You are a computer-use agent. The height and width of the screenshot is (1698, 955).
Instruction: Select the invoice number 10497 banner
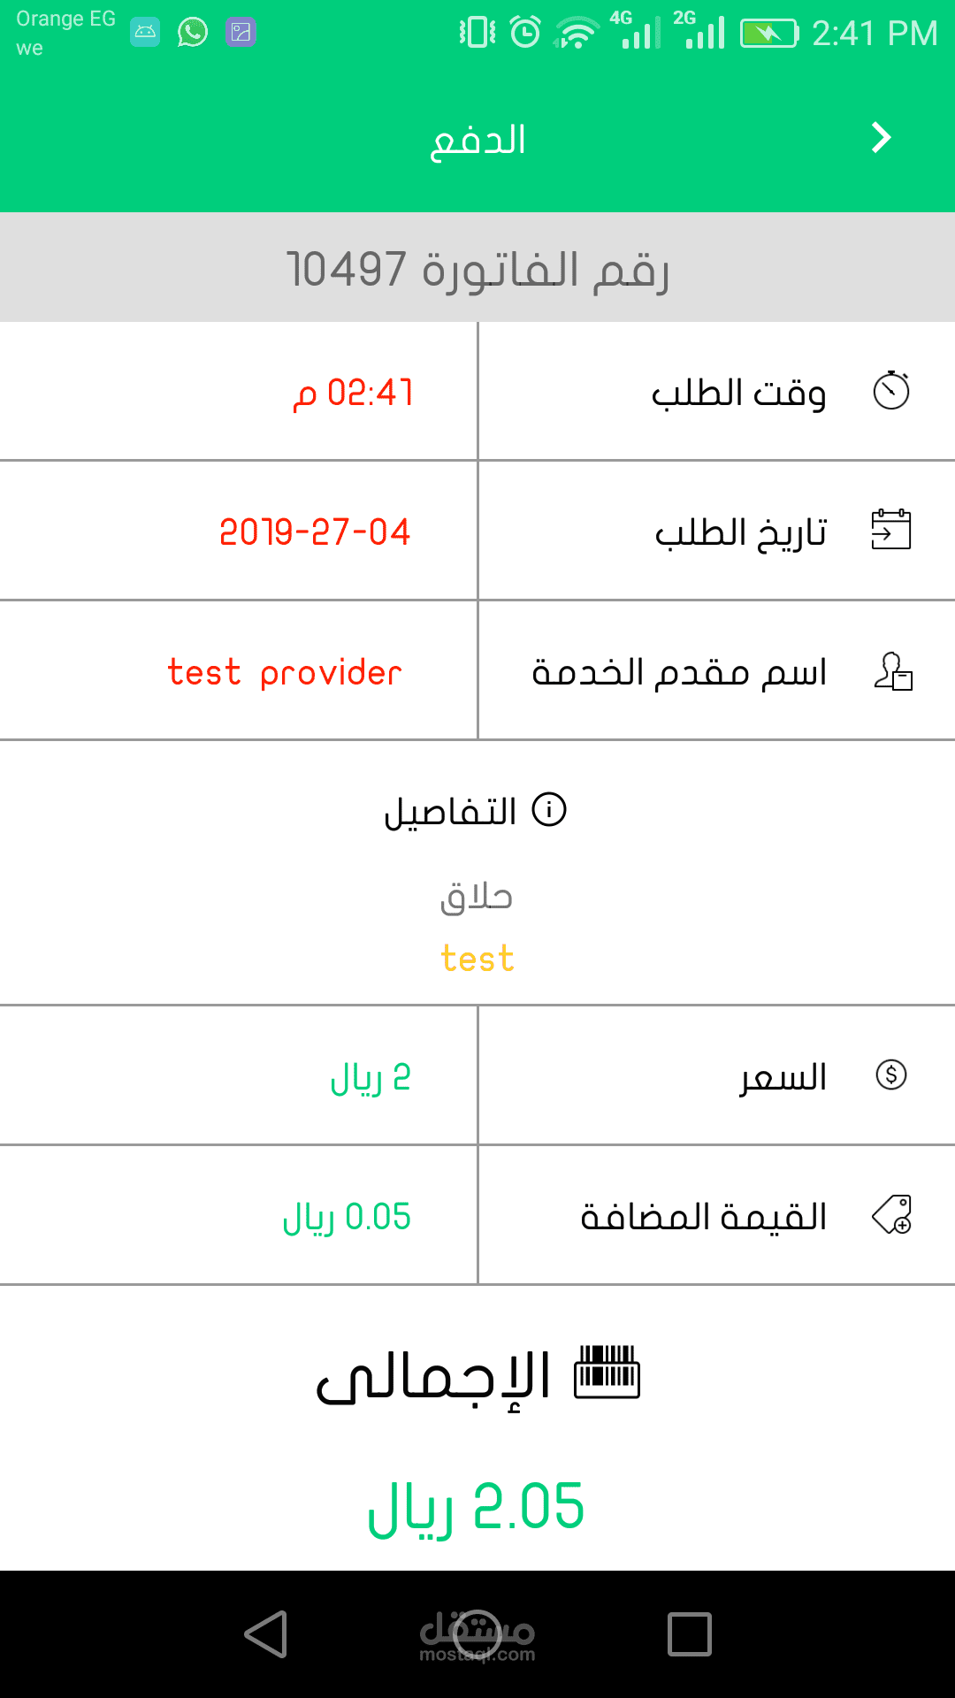tap(477, 268)
